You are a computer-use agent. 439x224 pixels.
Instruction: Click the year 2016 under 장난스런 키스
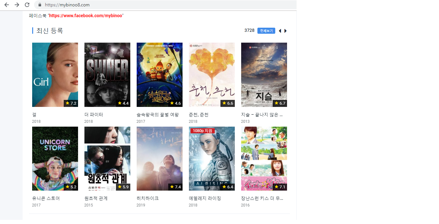click(x=245, y=205)
